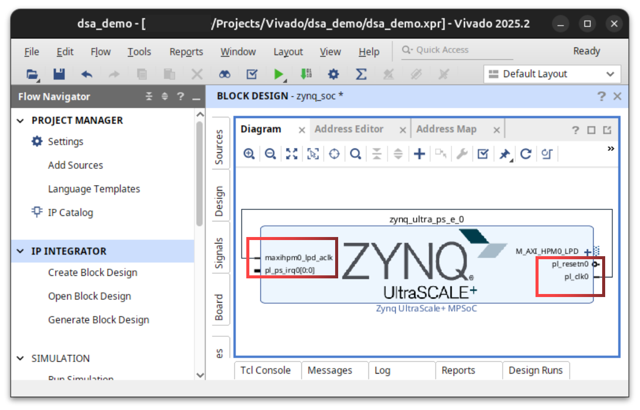Open IP Catalog from Flow Navigator
The width and height of the screenshot is (640, 410).
[70, 212]
